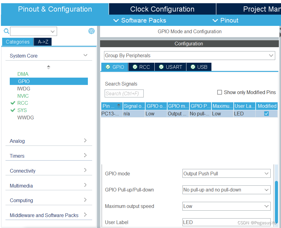Open the Maximum output speed dropdown
Image resolution: width=281 pixels, height=228 pixels.
coord(226,206)
